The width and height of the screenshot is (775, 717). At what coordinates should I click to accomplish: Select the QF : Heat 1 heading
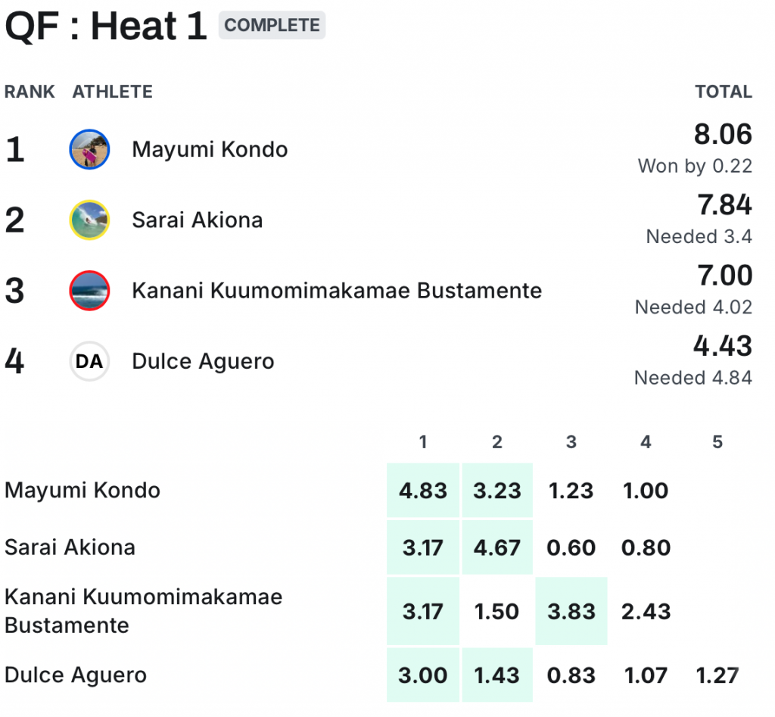(x=106, y=26)
